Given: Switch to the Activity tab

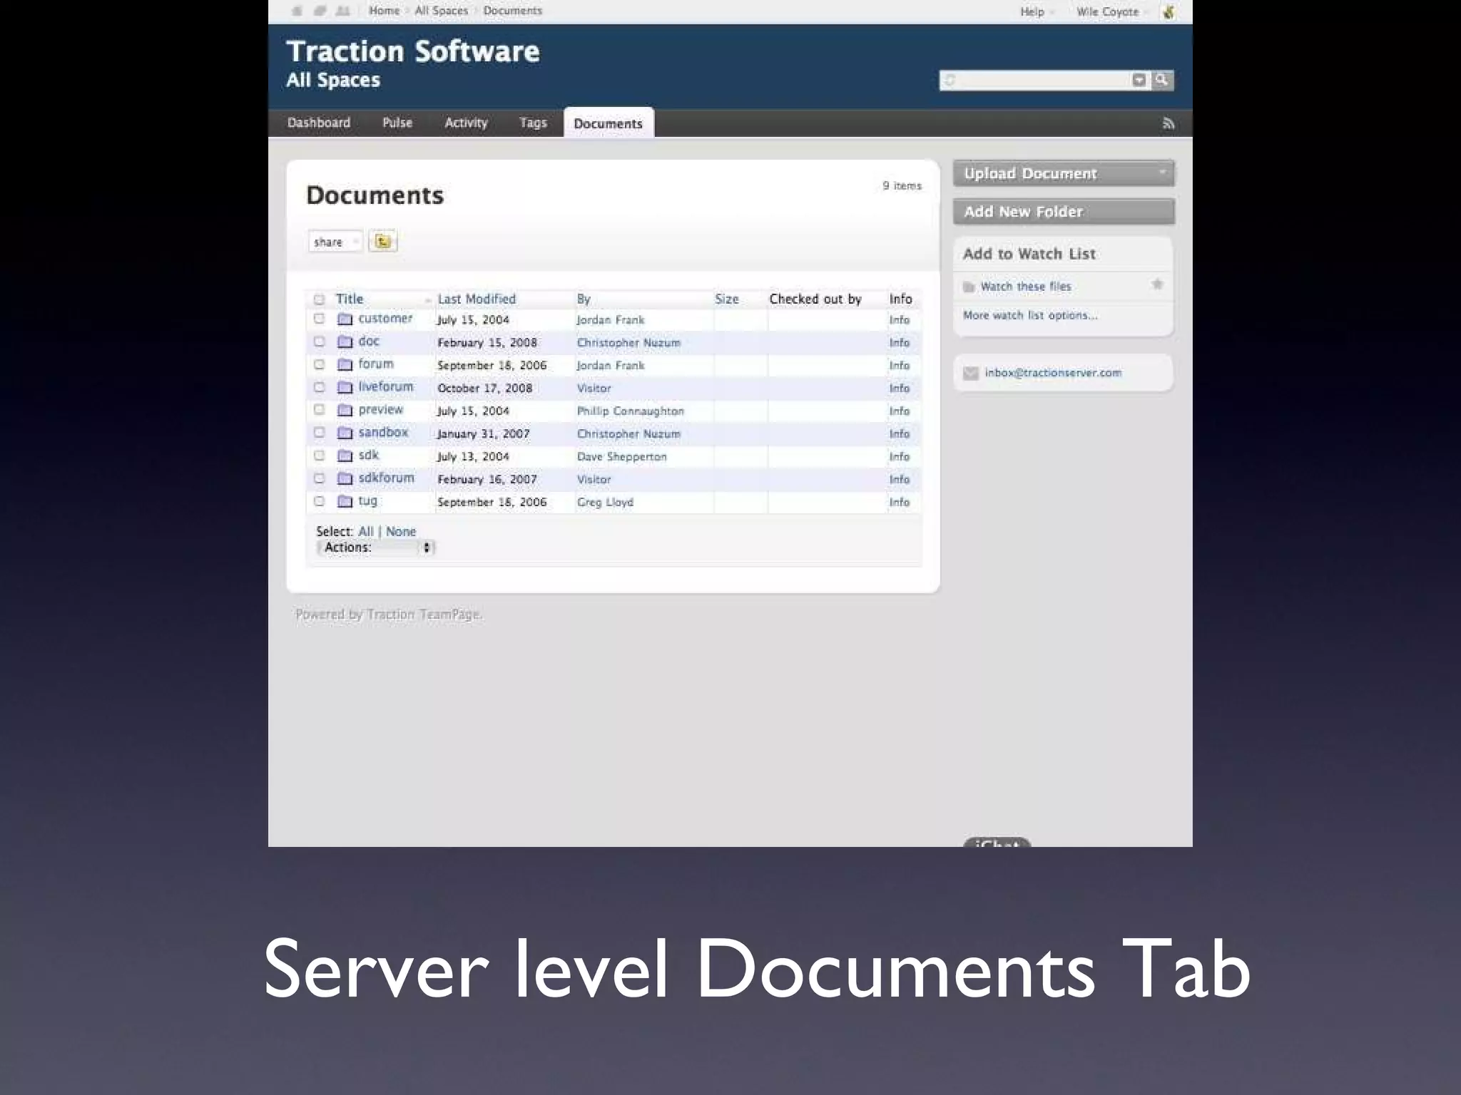Looking at the screenshot, I should (466, 123).
